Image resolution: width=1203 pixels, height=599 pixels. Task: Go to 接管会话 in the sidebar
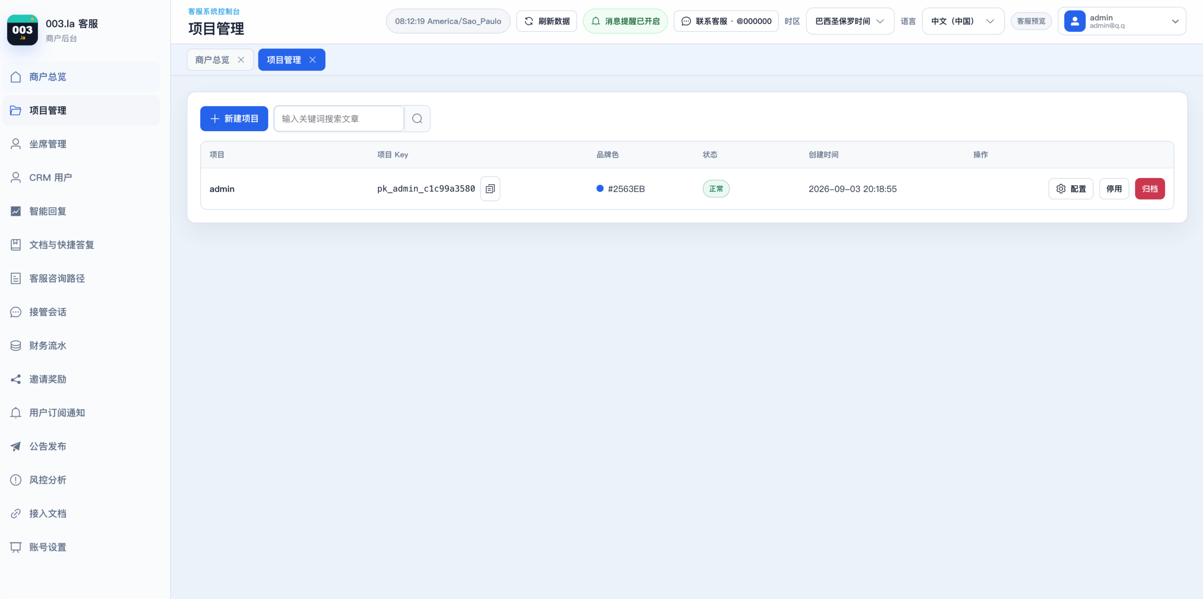coord(81,312)
